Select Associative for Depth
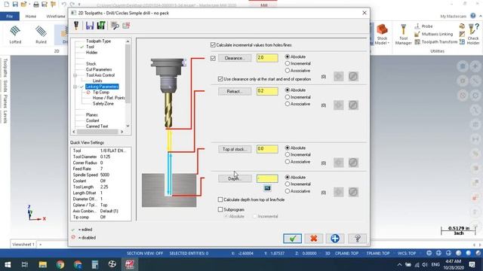The width and height of the screenshot is (483, 271). tap(288, 191)
